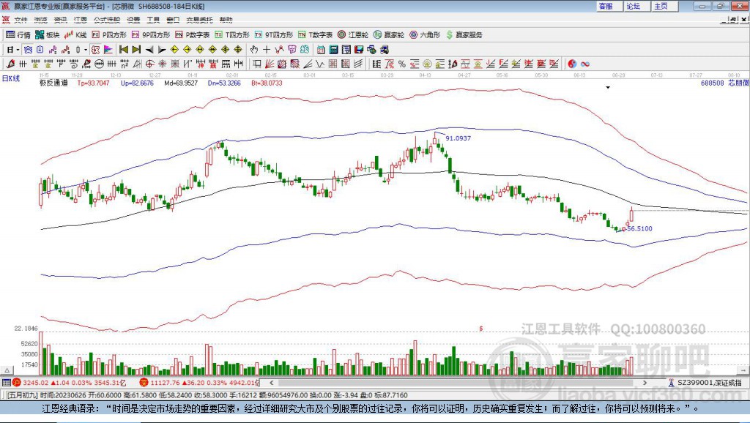
Task: Open the 板块 sector view
Action: coord(47,35)
